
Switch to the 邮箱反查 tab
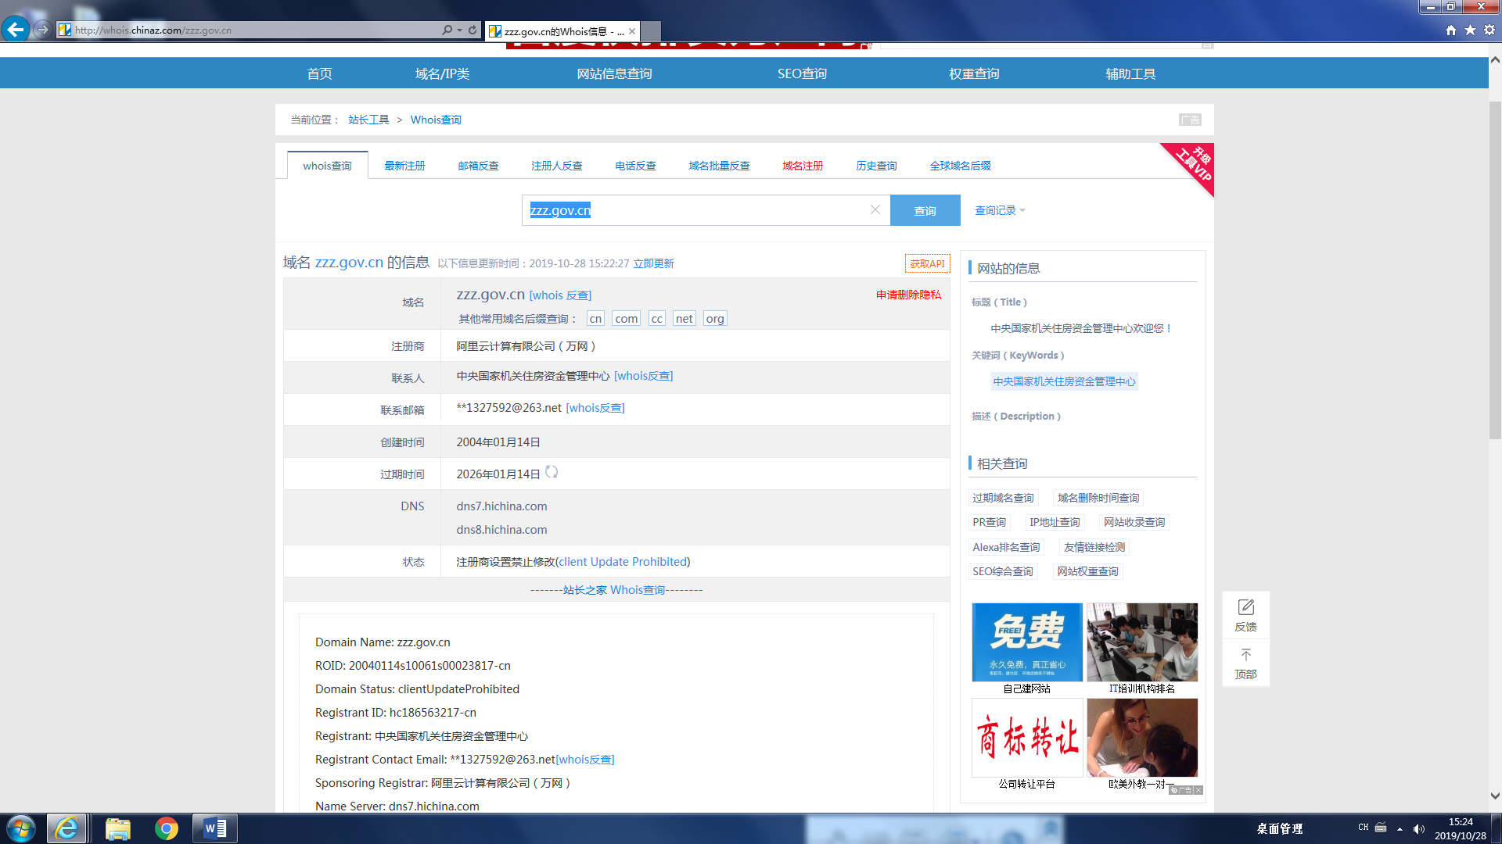[x=478, y=166]
